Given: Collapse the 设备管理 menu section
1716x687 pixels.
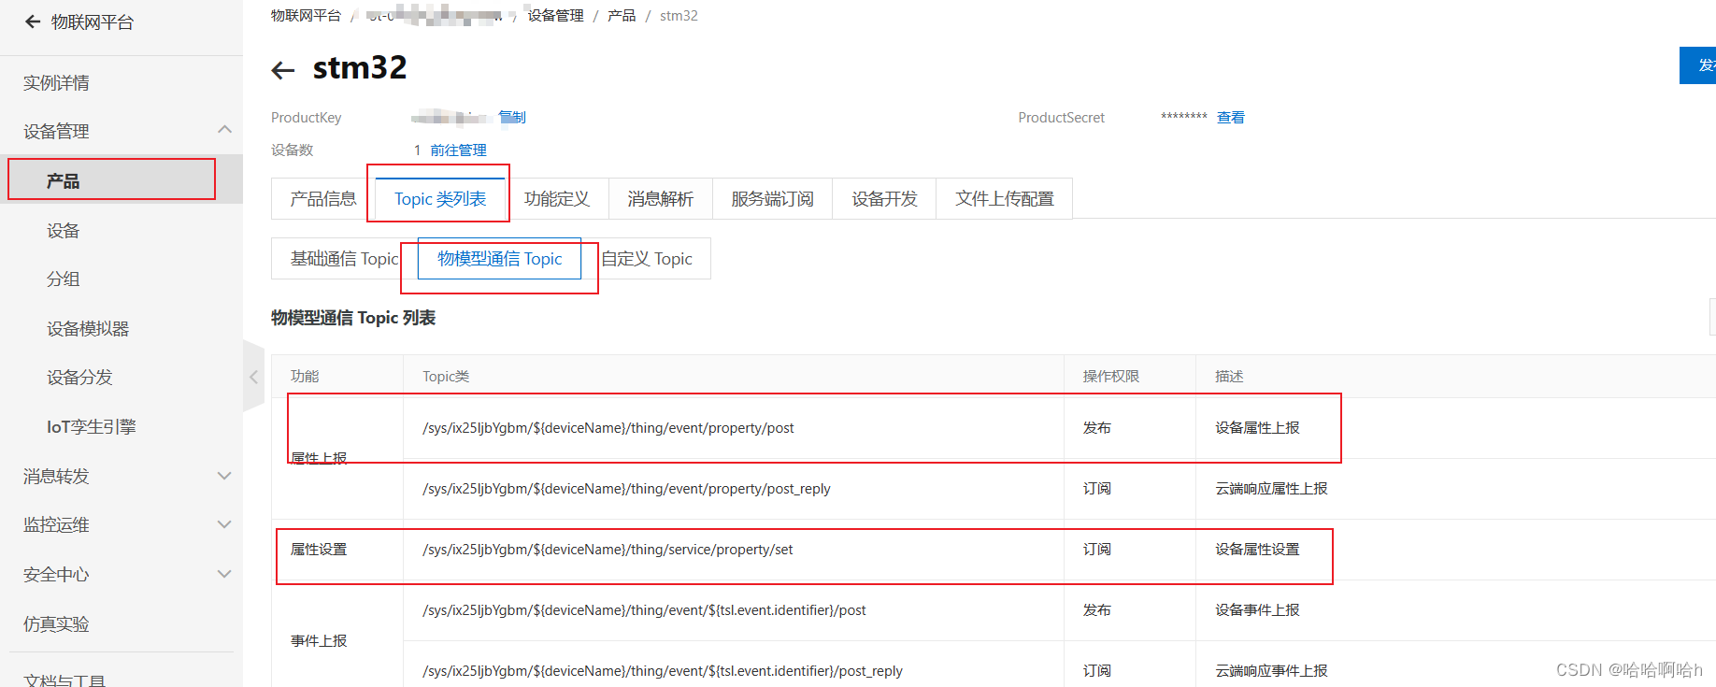Looking at the screenshot, I should tap(224, 130).
